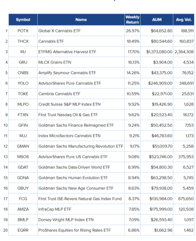This screenshot has height=241, width=196.
Task: Select the BMLP symbol cell
Action: pos(23,220)
